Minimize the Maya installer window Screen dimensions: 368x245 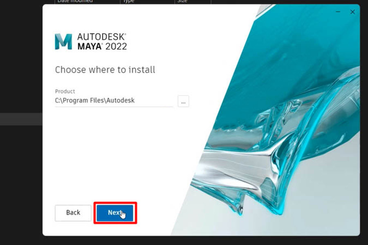338,12
